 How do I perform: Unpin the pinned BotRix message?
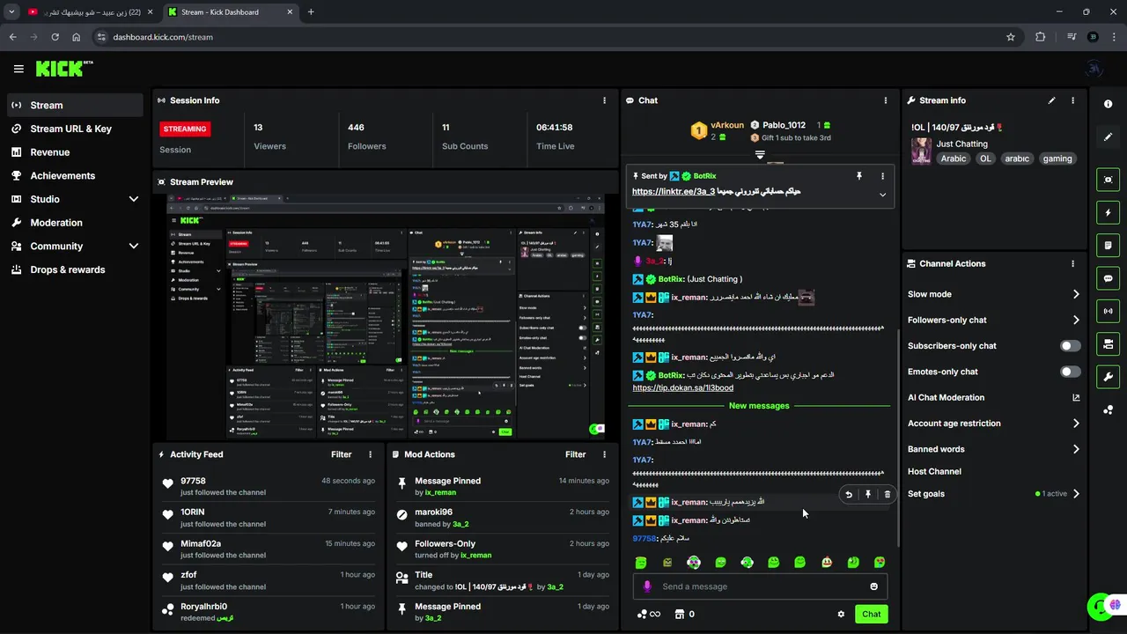[859, 176]
